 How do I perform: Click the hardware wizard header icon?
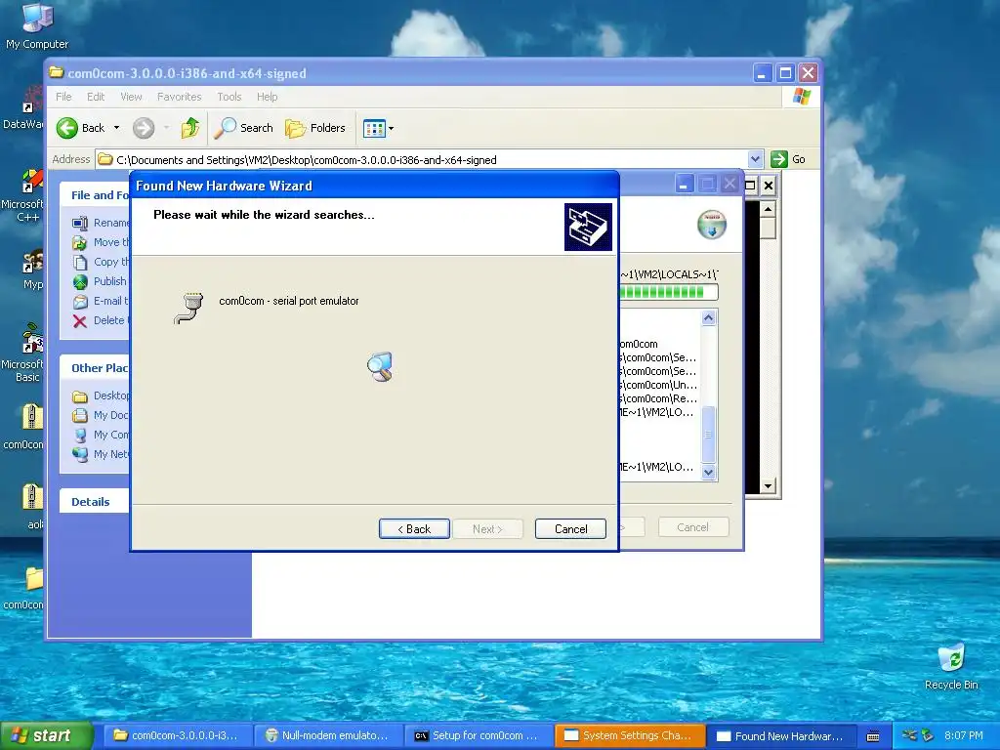[x=588, y=227]
